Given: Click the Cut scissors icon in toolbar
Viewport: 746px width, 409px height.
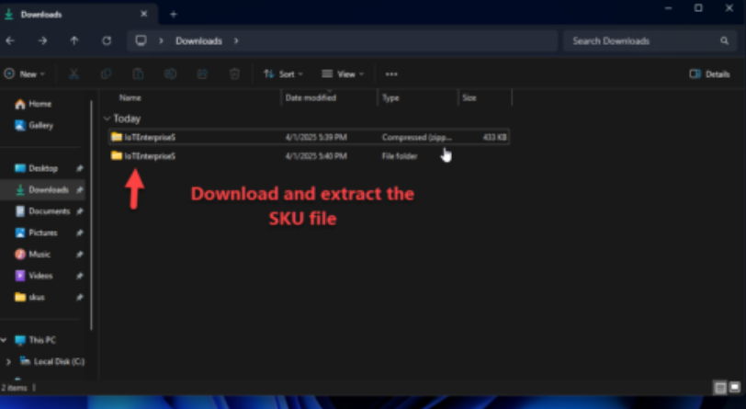Looking at the screenshot, I should coord(74,74).
